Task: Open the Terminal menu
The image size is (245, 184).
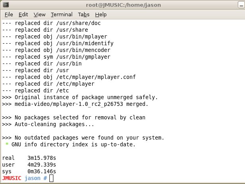Action: [x=62, y=14]
